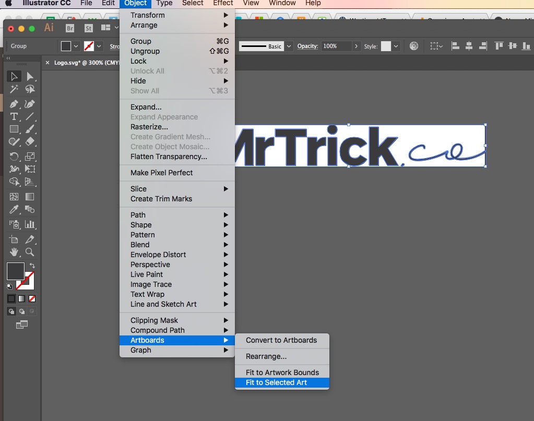Select the Eyedropper tool
The image size is (534, 421).
click(x=14, y=210)
